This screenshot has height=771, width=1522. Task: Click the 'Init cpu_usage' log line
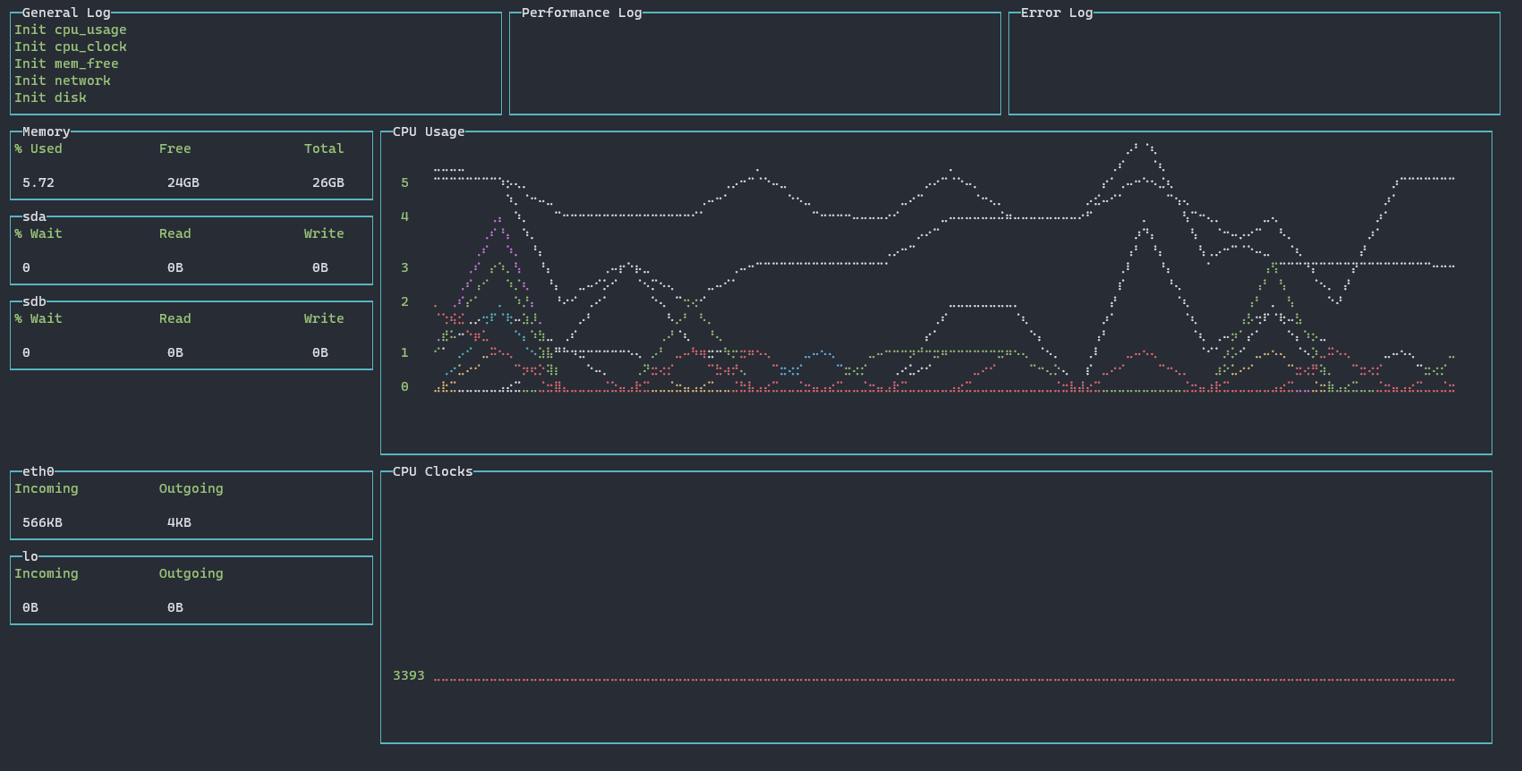tap(70, 30)
